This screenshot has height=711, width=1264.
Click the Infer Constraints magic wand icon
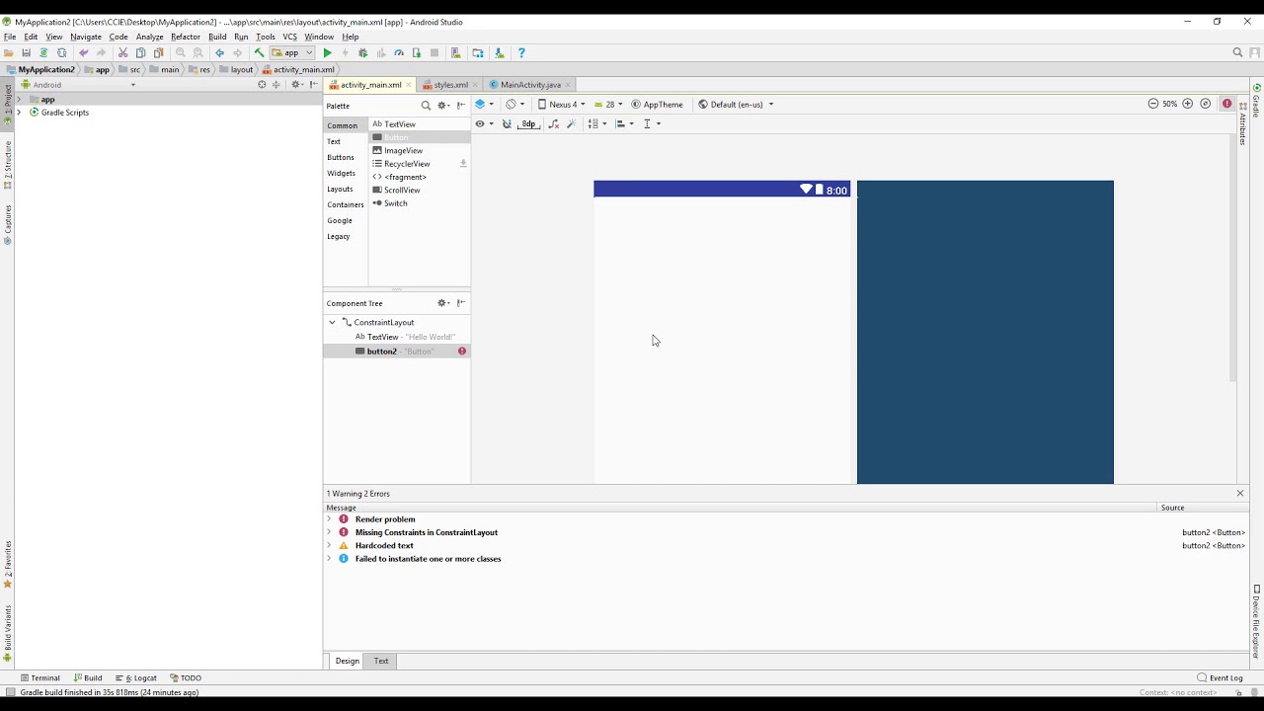(571, 124)
